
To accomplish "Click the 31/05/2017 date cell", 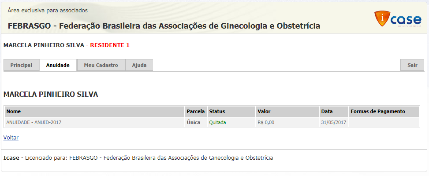I will coord(334,122).
